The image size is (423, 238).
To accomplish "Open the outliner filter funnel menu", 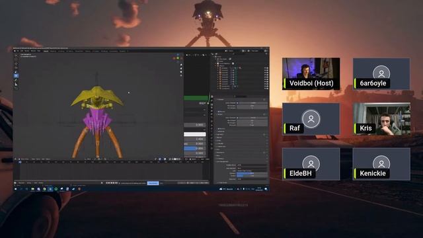I will [266, 54].
